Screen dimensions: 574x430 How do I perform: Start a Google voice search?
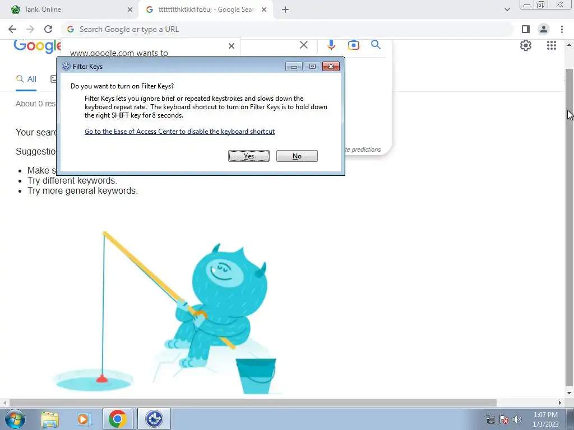pos(331,45)
